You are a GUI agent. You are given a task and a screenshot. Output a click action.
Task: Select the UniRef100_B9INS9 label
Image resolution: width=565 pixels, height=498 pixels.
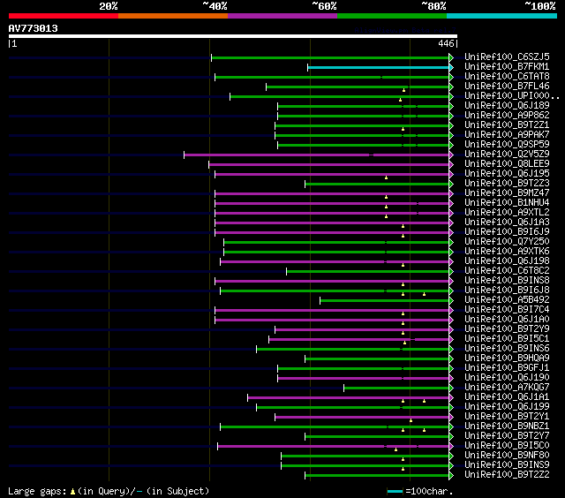coord(507,465)
